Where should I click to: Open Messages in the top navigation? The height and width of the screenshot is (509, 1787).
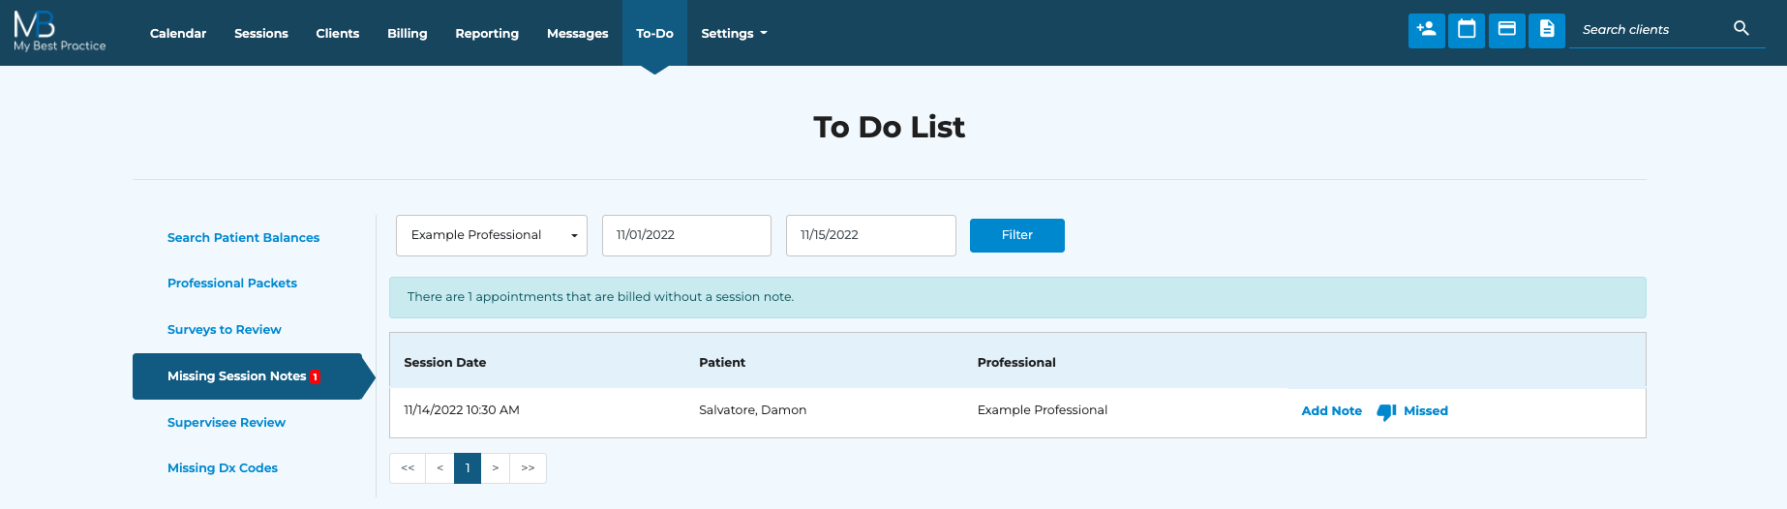[x=577, y=33]
